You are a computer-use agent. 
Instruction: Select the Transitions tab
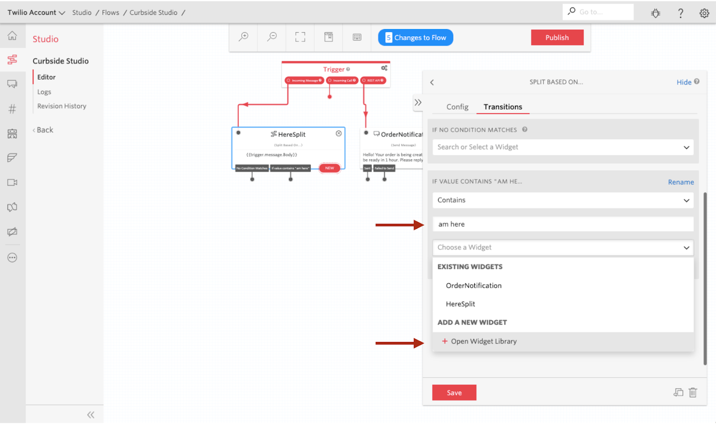pyautogui.click(x=503, y=107)
